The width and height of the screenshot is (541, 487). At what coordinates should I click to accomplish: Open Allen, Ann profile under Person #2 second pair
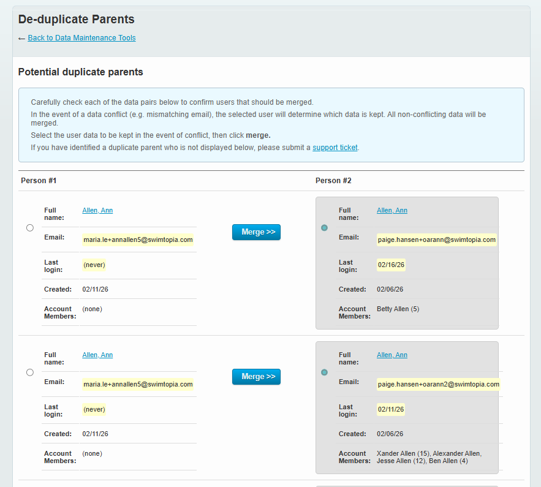click(392, 355)
